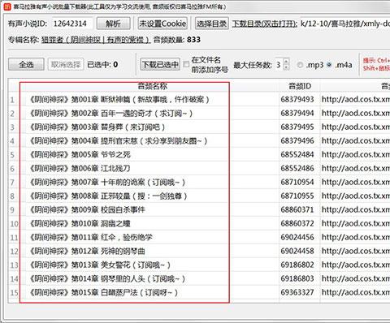
Task: Click the 最大任务数 value field
Action: click(x=279, y=65)
